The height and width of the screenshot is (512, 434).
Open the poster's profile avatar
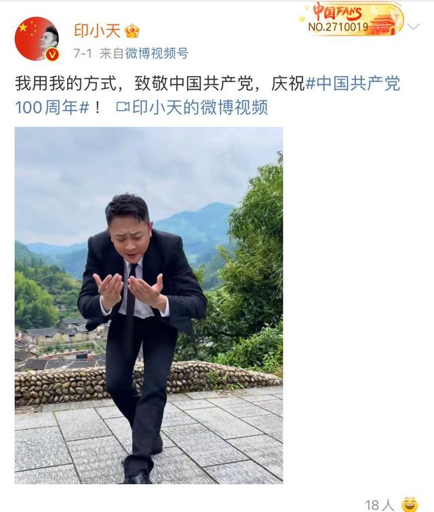point(37,39)
